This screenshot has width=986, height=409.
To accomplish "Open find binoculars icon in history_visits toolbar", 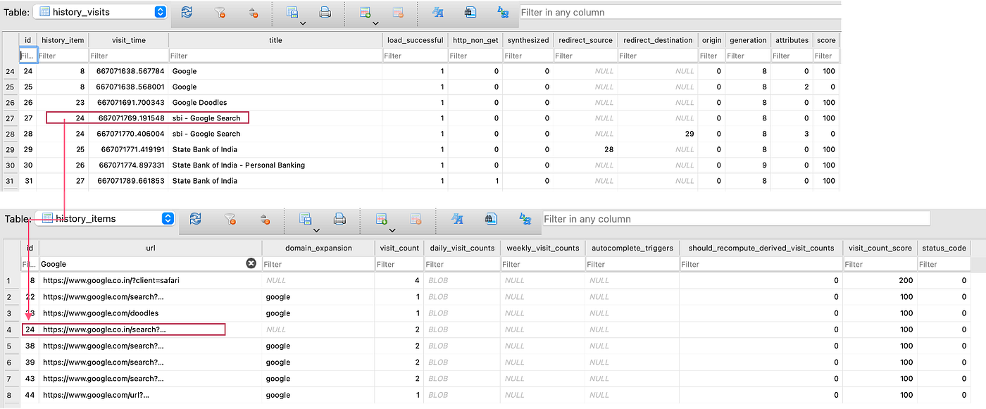I will point(470,12).
